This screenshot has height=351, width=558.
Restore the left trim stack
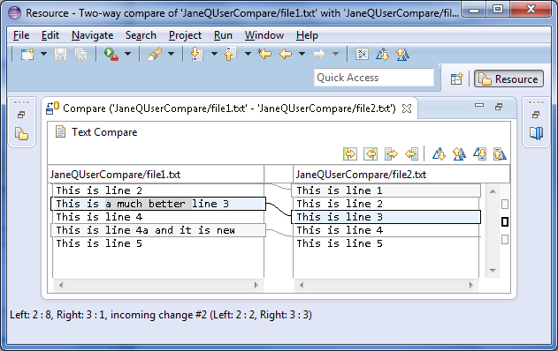point(21,115)
